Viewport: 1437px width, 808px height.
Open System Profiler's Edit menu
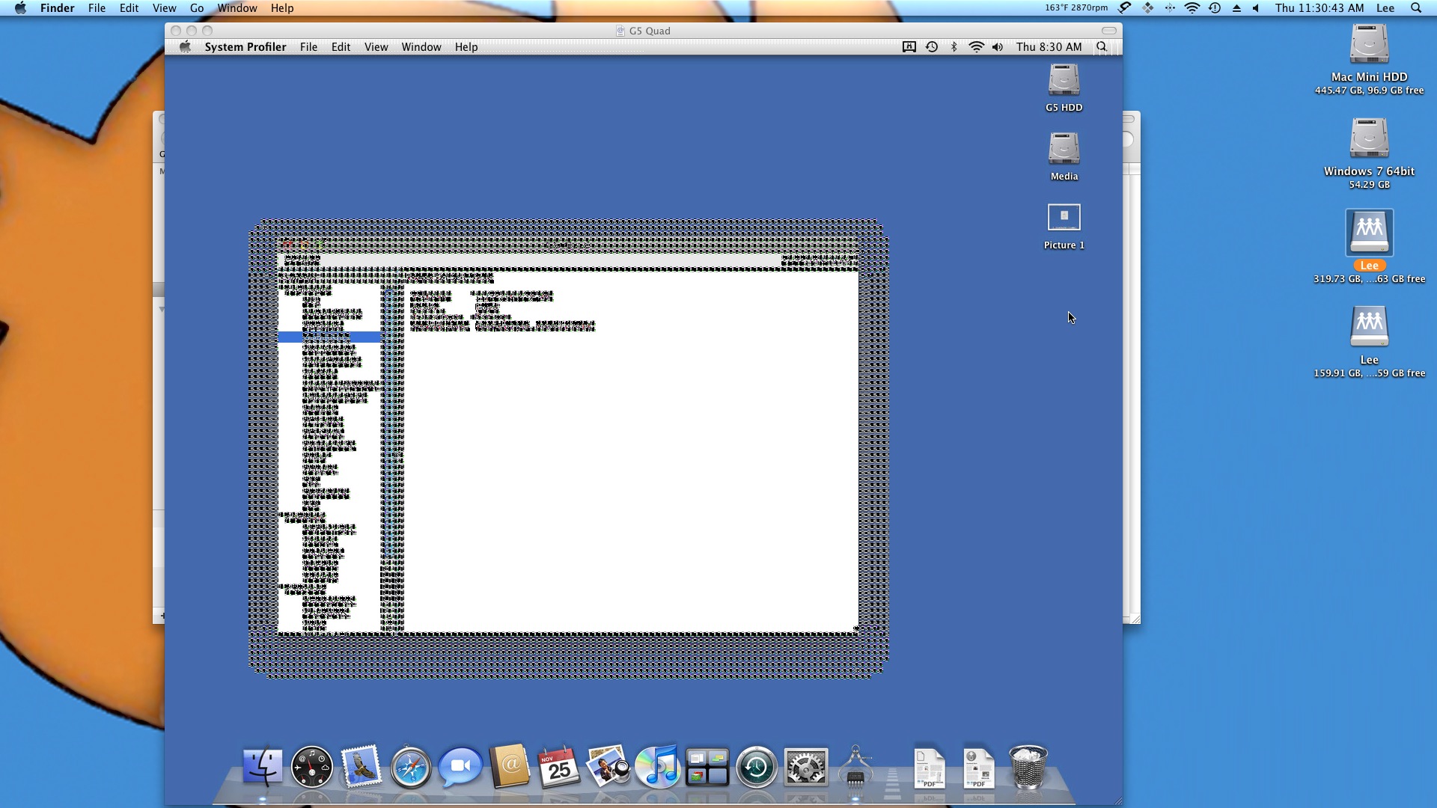point(341,46)
